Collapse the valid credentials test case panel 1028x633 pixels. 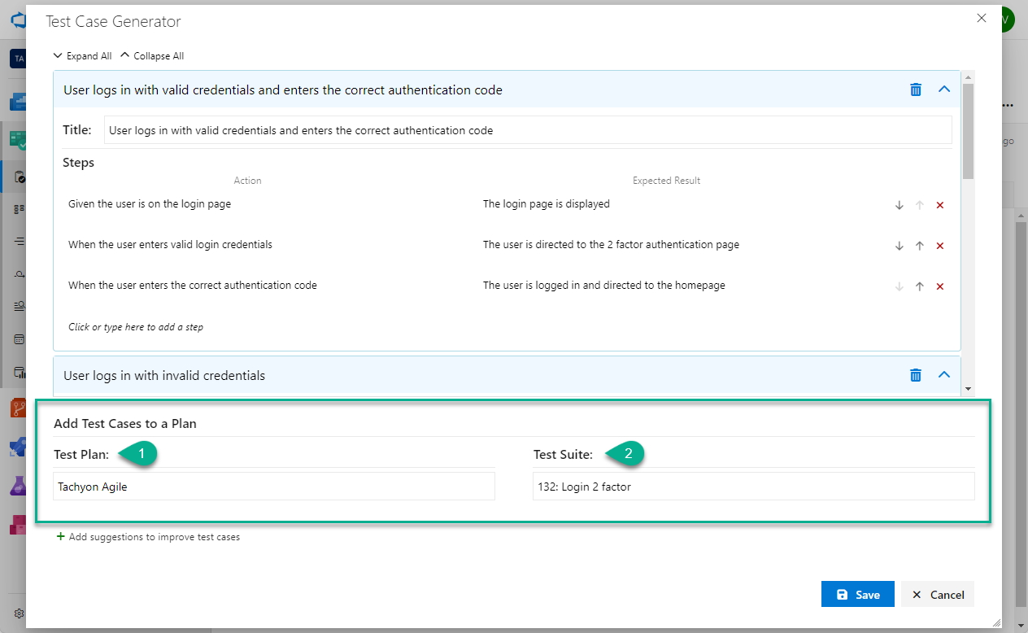point(944,89)
